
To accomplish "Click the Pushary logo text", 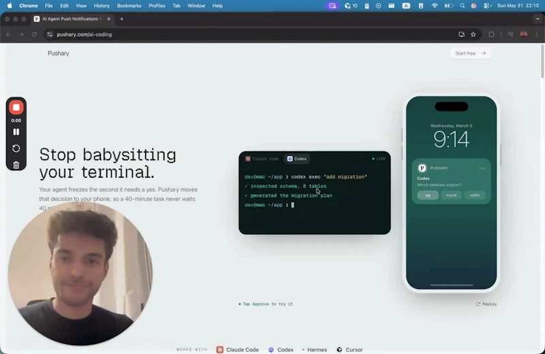I will 59,53.
